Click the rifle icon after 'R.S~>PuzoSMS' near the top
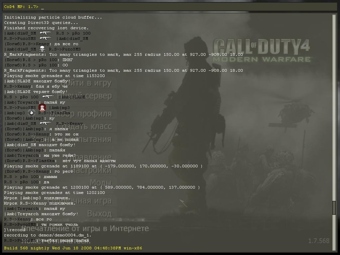 point(46,39)
